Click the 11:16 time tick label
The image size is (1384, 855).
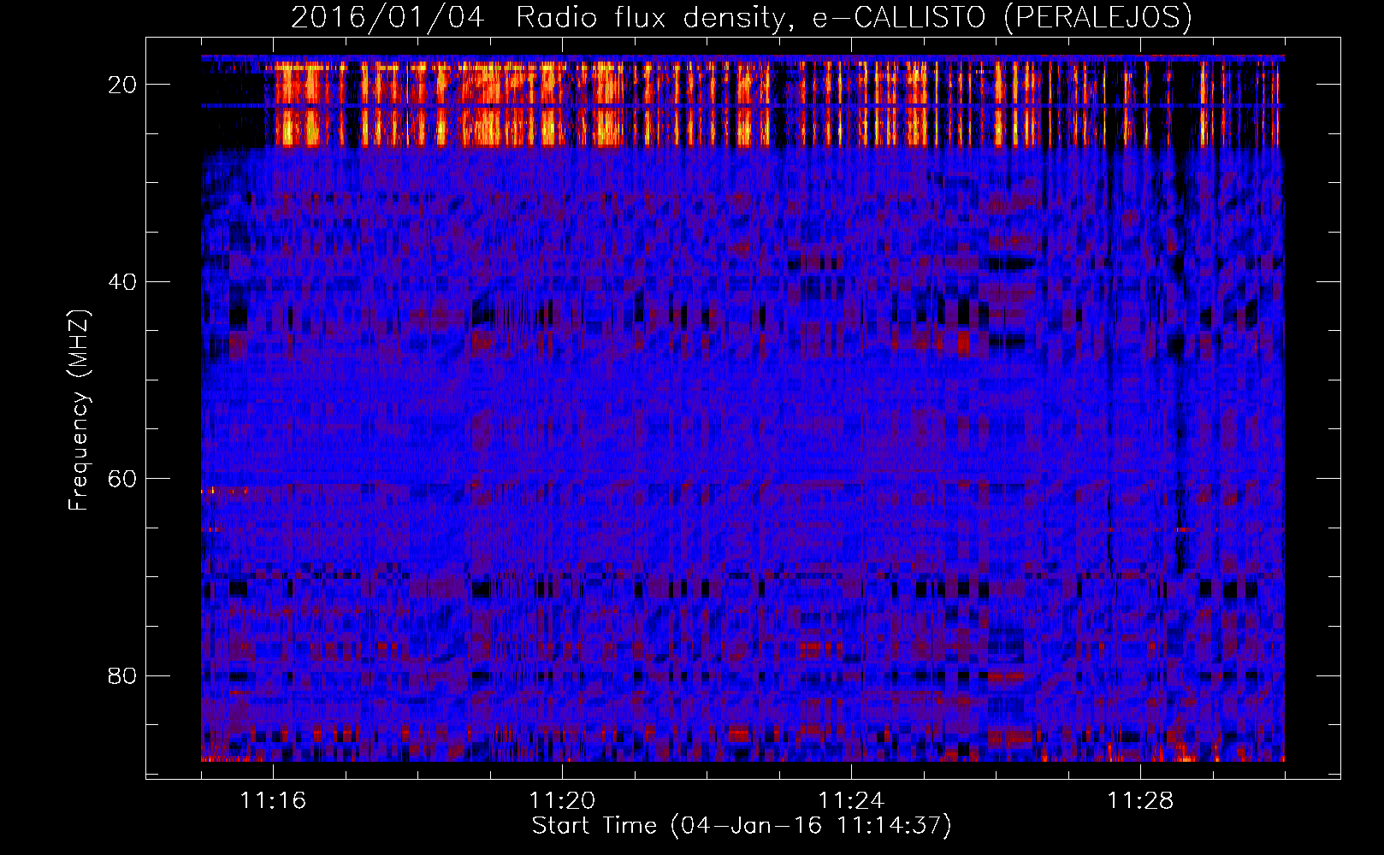coord(273,800)
